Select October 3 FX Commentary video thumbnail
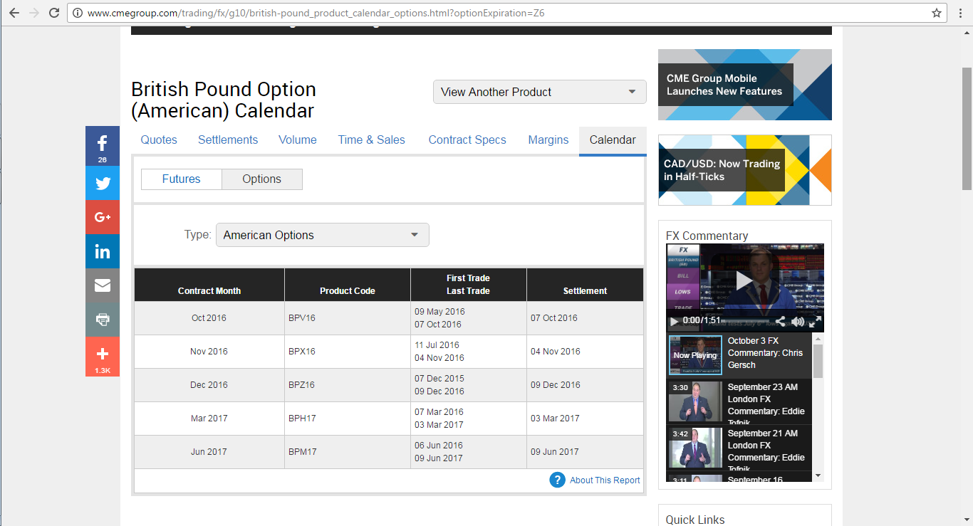Viewport: 973px width, 526px height. click(696, 355)
